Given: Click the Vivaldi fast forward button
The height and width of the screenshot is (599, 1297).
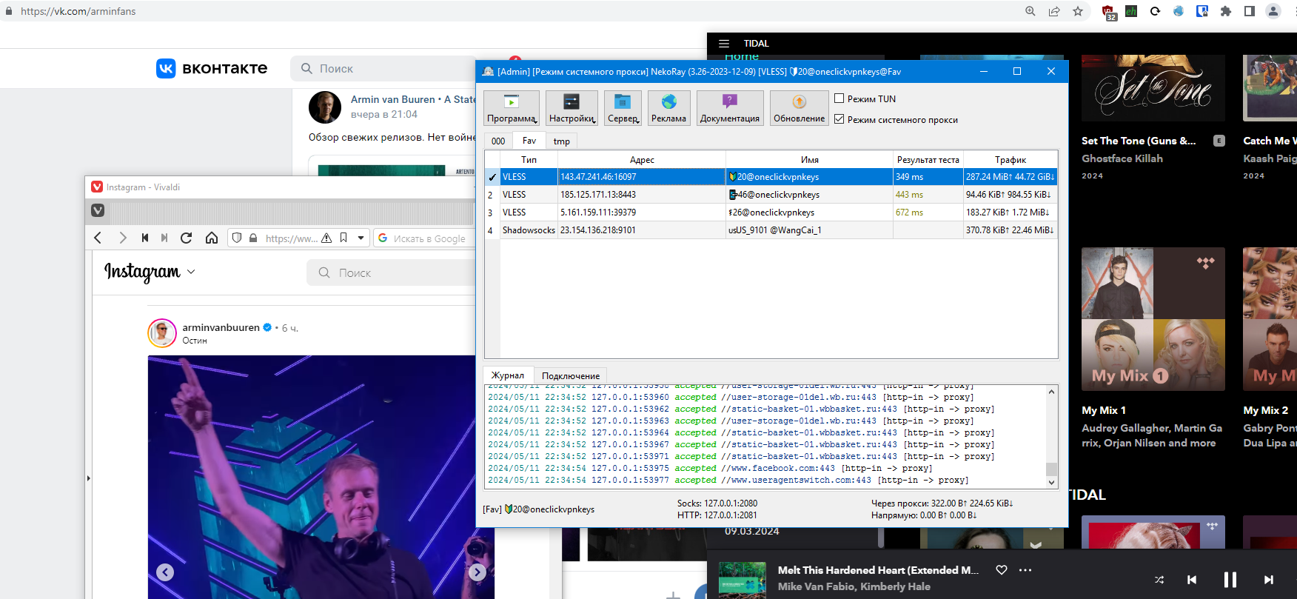Looking at the screenshot, I should pos(164,238).
